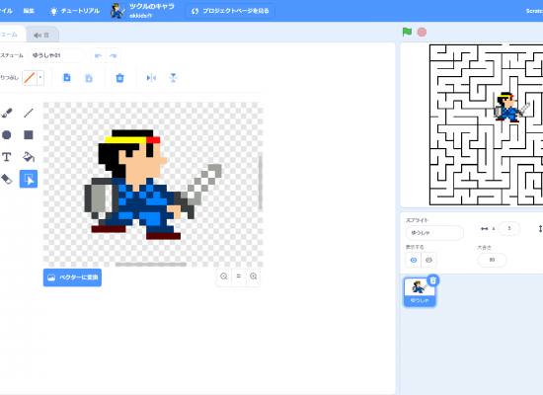Image resolution: width=543 pixels, height=395 pixels.
Task: Select the Line tool
Action: [29, 113]
